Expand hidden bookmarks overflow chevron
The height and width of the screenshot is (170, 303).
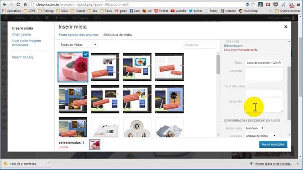pyautogui.click(x=270, y=11)
